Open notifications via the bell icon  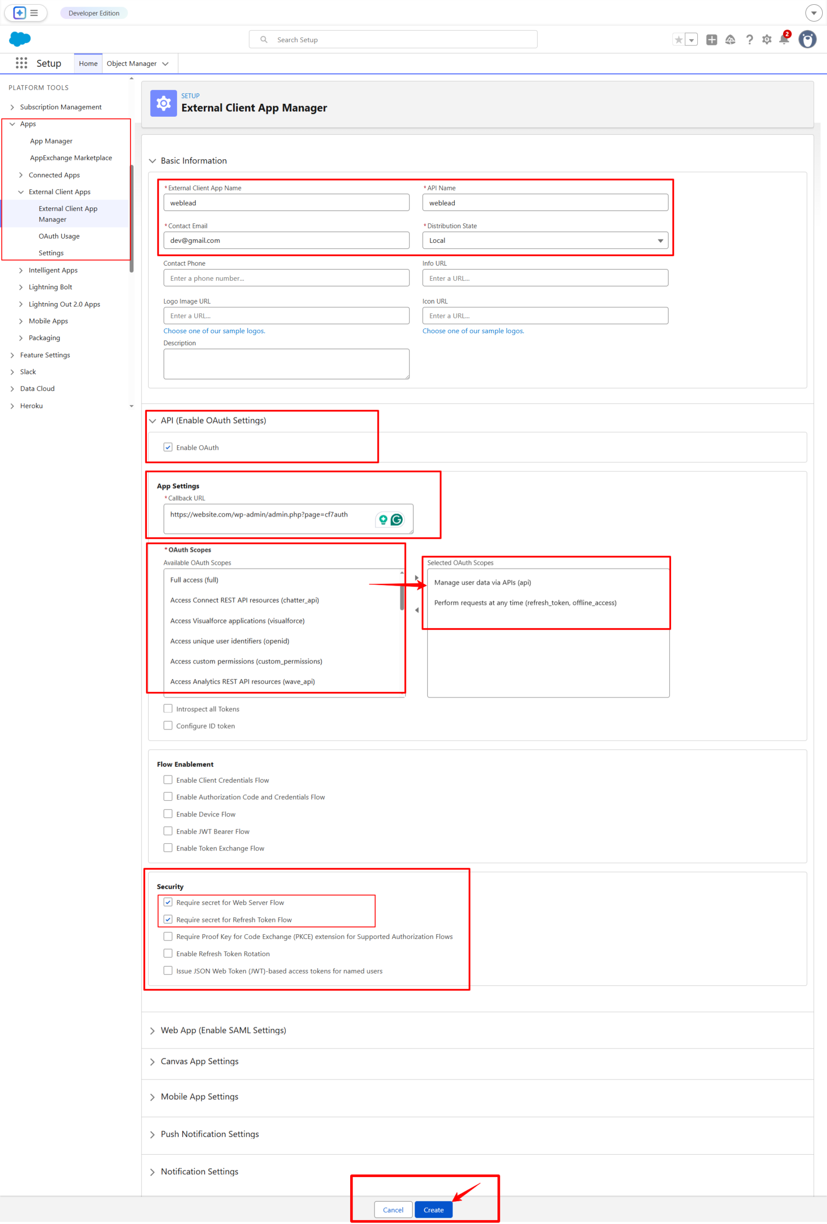(x=784, y=40)
